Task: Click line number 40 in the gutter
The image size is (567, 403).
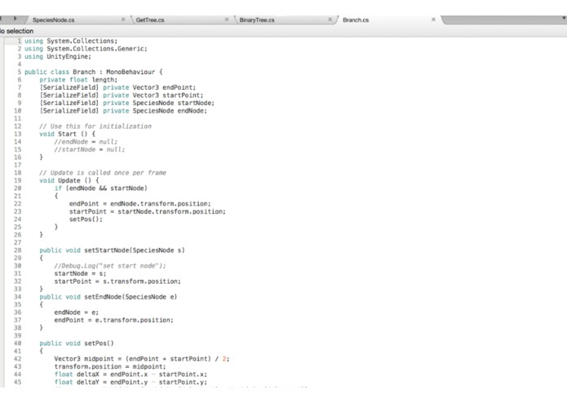Action: 18,343
